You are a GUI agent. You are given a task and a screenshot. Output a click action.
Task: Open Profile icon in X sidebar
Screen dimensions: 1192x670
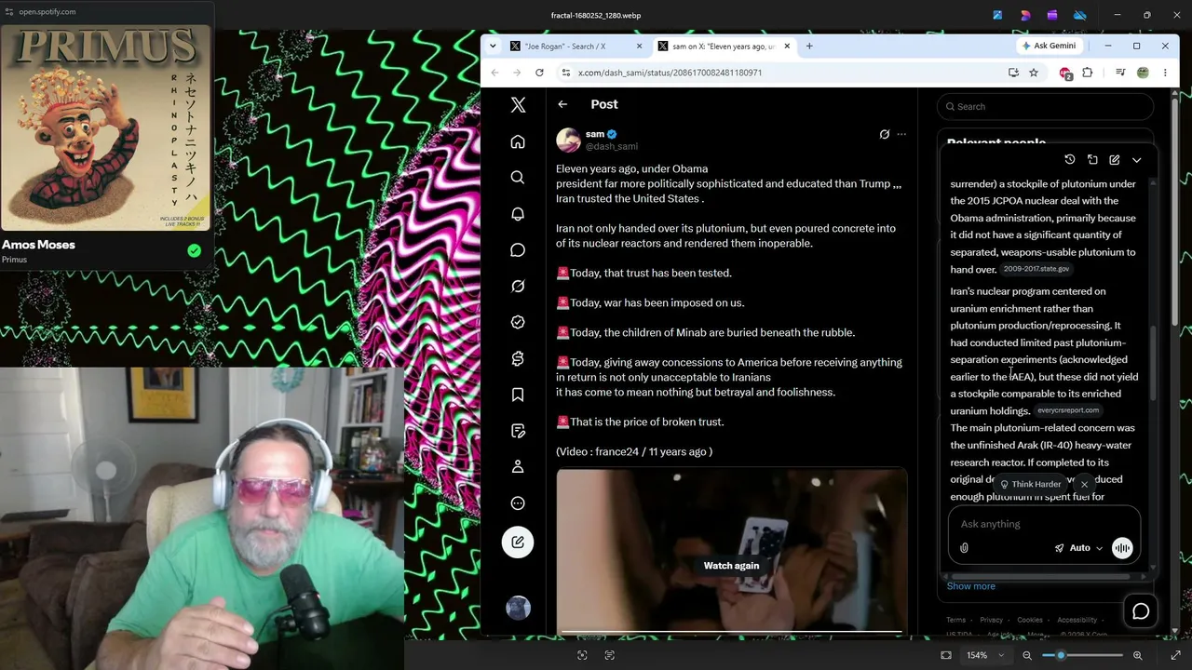pos(518,467)
